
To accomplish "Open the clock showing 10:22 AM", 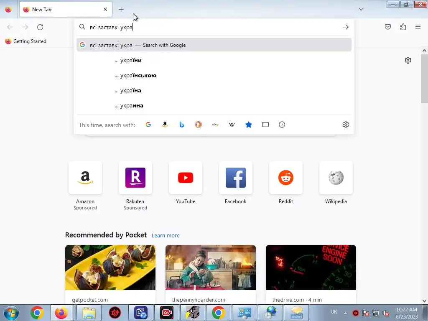I will click(x=406, y=313).
